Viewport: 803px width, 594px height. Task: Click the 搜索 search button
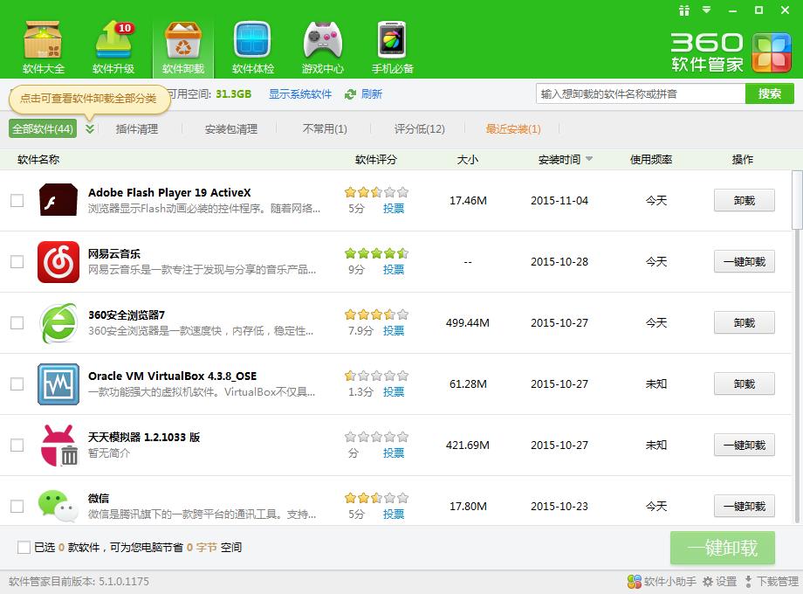coord(770,93)
